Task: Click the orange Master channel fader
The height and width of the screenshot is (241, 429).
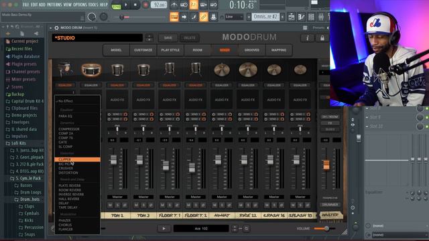Action: tap(326, 165)
